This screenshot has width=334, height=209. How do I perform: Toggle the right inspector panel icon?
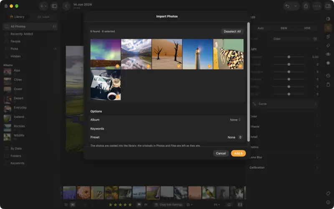point(328,6)
